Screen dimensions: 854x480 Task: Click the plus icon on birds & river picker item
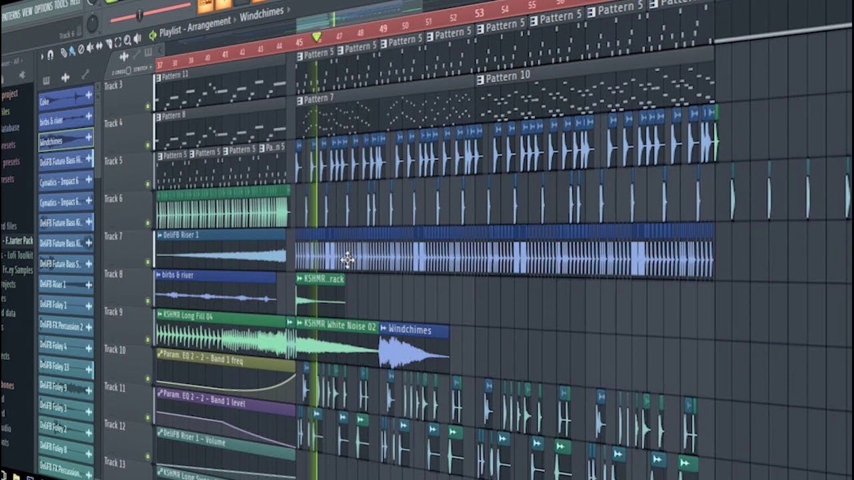[x=88, y=116]
